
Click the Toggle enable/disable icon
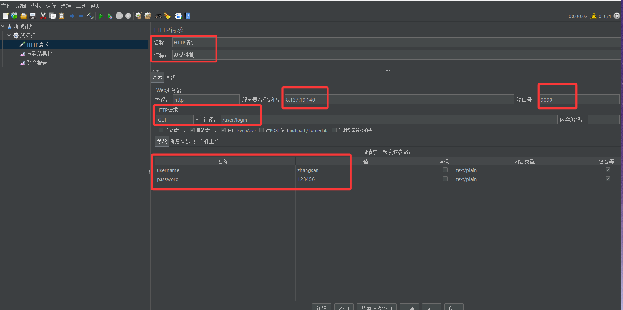tap(90, 16)
